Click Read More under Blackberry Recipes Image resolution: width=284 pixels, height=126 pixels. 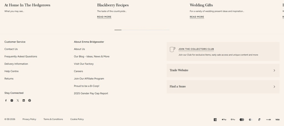[x=104, y=17]
